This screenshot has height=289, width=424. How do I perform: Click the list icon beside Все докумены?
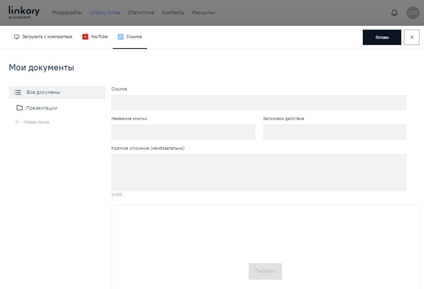point(18,92)
